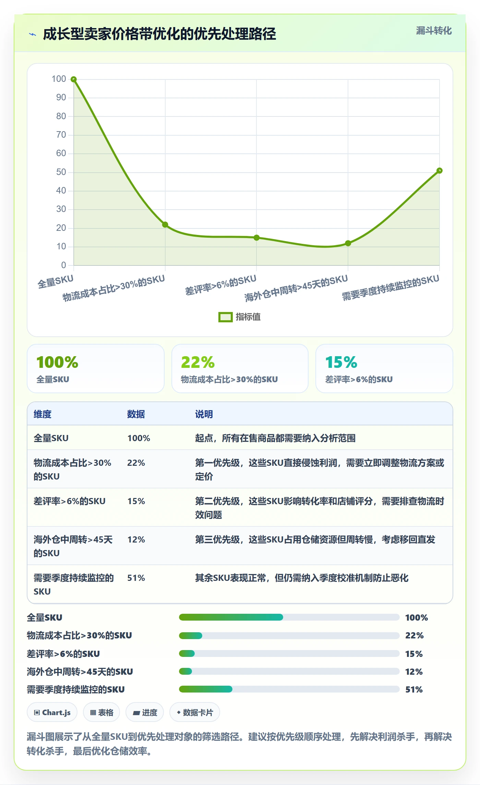Click the 51% label beside the progress bar
Screen dimensions: 480x785
[414, 689]
